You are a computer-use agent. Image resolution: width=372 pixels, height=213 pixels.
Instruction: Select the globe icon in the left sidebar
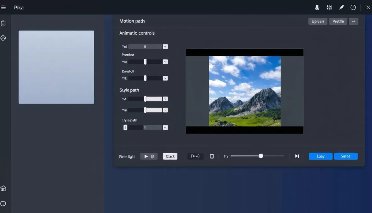pos(3,38)
